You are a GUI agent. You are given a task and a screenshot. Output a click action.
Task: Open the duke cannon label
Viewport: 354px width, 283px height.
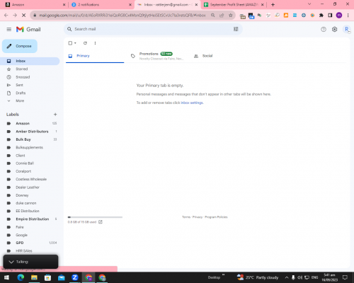(26, 203)
